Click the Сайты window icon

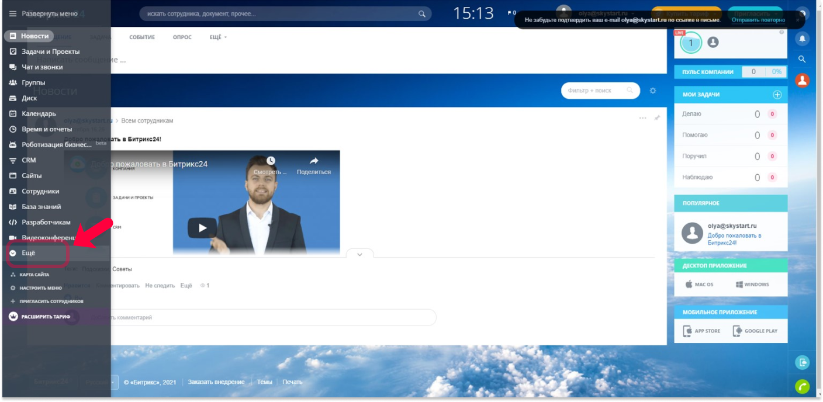(x=13, y=176)
